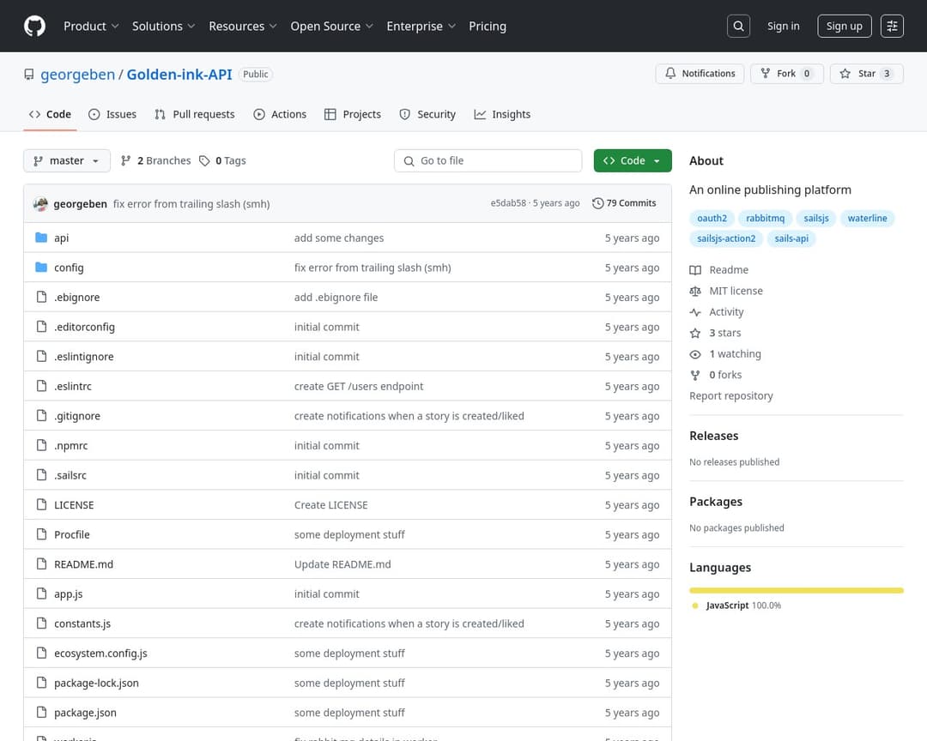Image resolution: width=927 pixels, height=741 pixels.
Task: Click the rabbitmq topic tag
Action: (x=765, y=218)
